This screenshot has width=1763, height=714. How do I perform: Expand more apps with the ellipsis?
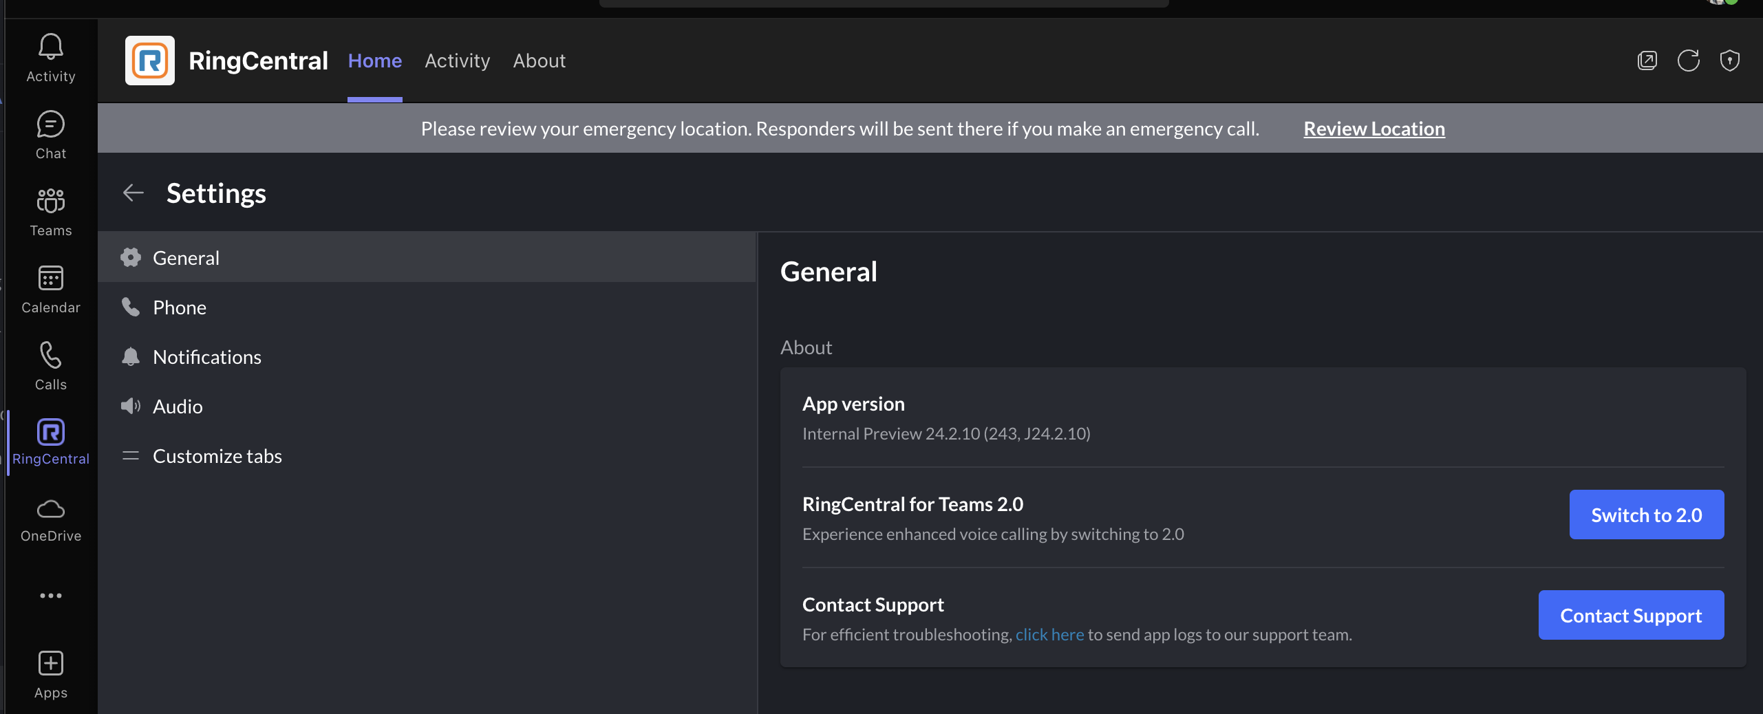click(x=50, y=595)
